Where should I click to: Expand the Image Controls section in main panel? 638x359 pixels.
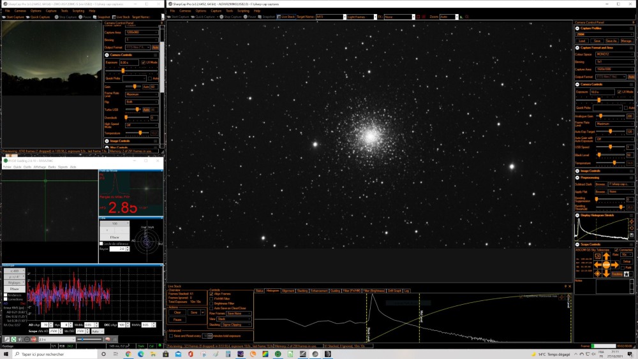click(577, 171)
